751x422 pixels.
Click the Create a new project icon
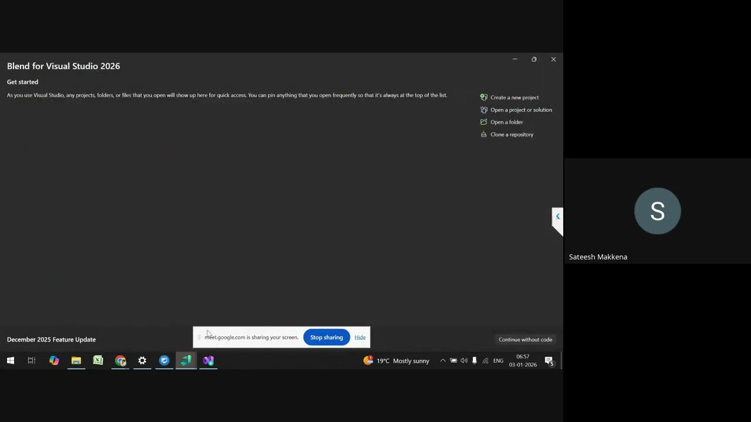point(483,97)
